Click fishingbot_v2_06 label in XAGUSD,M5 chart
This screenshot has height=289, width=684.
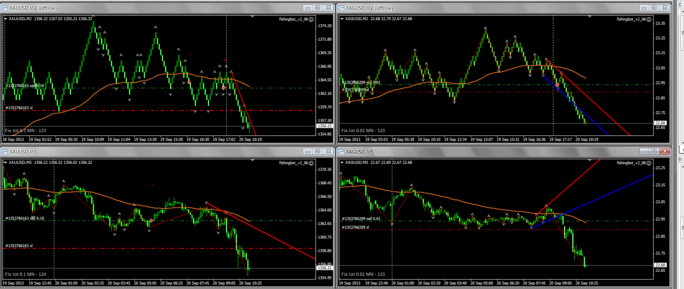pos(631,163)
